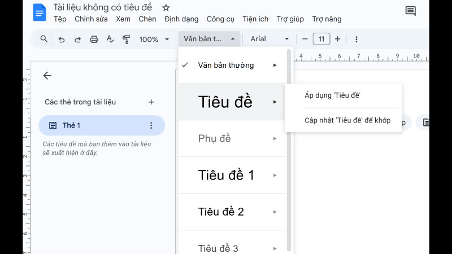
Task: Open options for Thẻ 1
Action: (x=151, y=125)
